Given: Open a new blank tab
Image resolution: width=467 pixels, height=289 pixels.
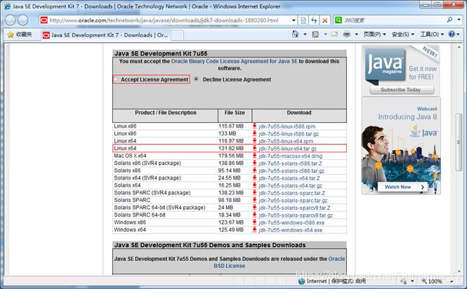Looking at the screenshot, I should pyautogui.click(x=177, y=35).
